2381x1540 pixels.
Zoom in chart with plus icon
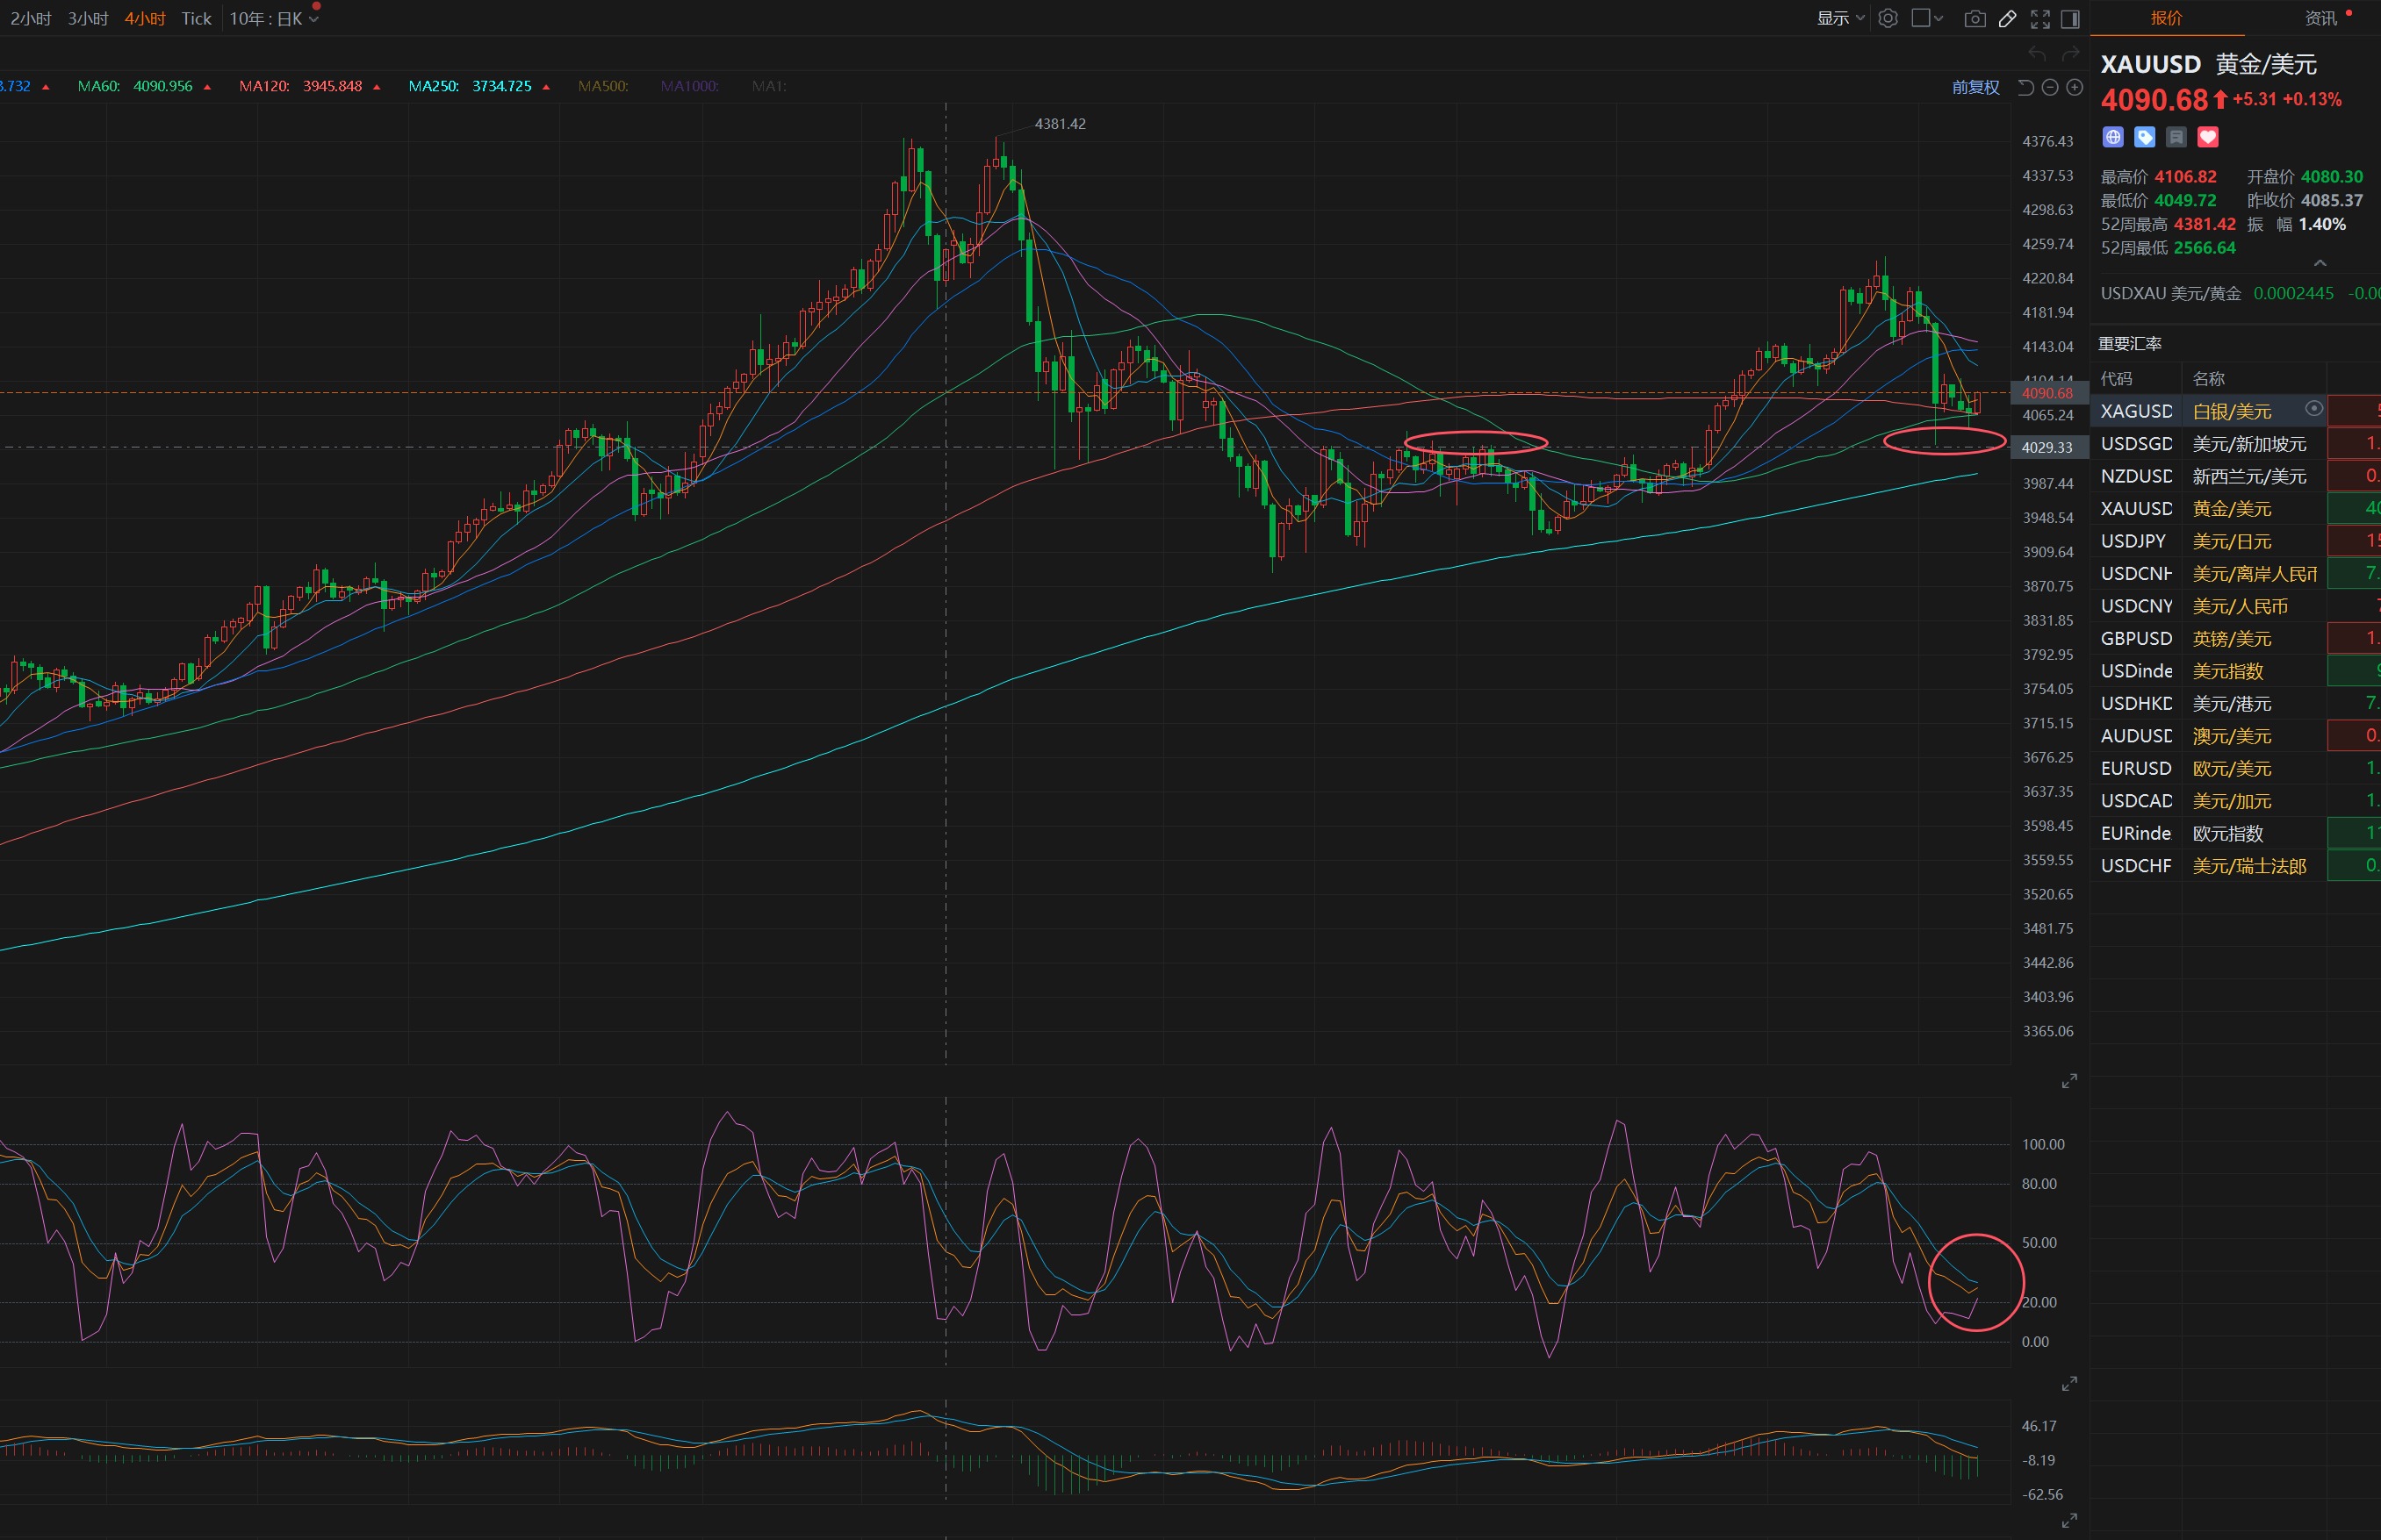(x=2075, y=87)
